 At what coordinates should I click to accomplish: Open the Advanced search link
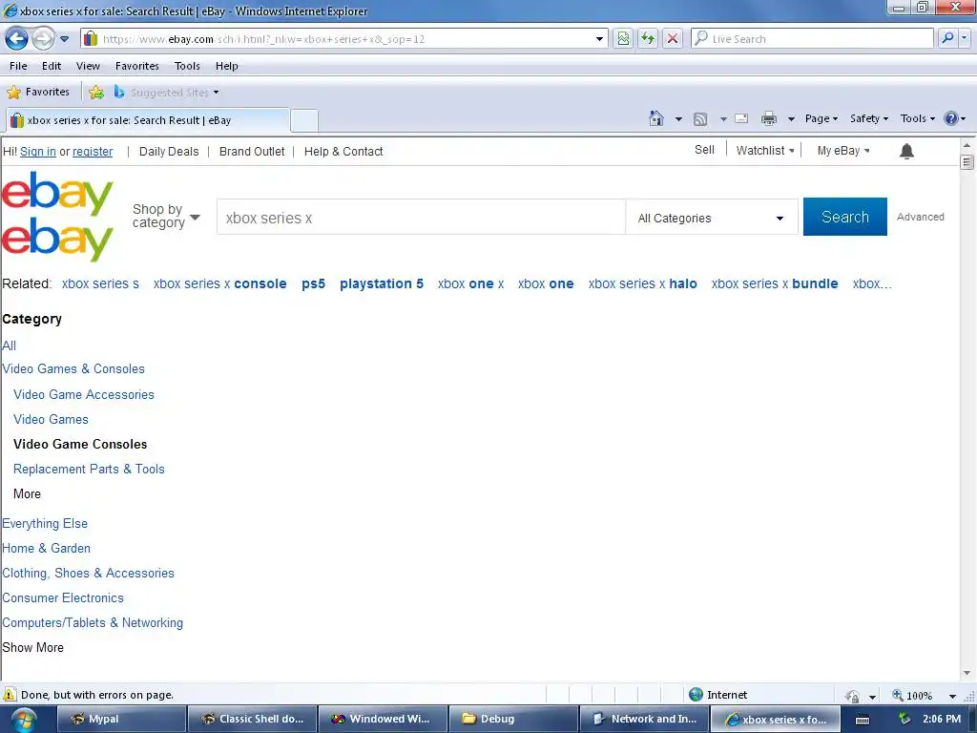(921, 217)
